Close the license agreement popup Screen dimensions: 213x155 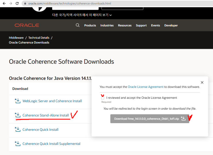click(202, 82)
